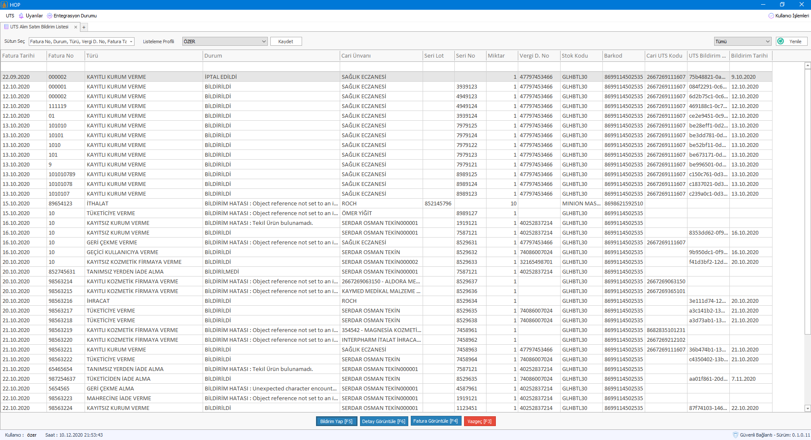811x440 pixels.
Task: Open Kullanıcı İşlemleri menu
Action: (792, 16)
